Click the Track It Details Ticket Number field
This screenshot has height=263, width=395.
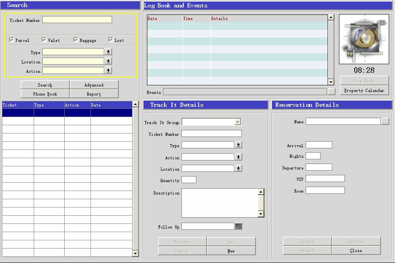tap(212, 133)
